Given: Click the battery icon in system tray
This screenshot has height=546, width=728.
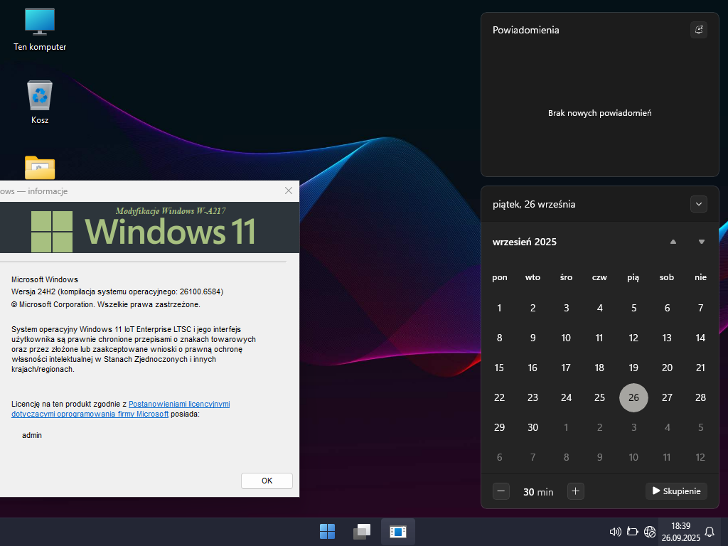Looking at the screenshot, I should point(633,531).
